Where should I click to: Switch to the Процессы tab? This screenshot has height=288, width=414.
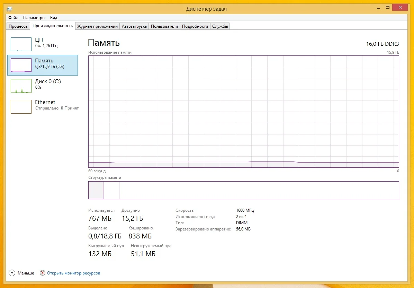18,26
